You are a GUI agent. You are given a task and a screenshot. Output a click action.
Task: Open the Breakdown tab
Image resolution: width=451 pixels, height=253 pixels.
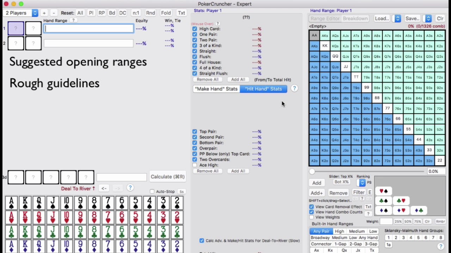tap(355, 19)
